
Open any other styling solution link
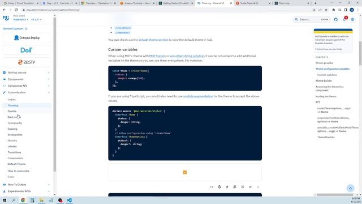pyautogui.click(x=187, y=56)
